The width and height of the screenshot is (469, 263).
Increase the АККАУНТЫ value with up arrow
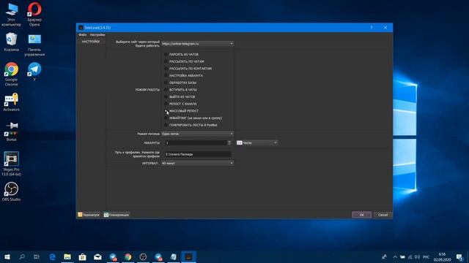(x=229, y=142)
